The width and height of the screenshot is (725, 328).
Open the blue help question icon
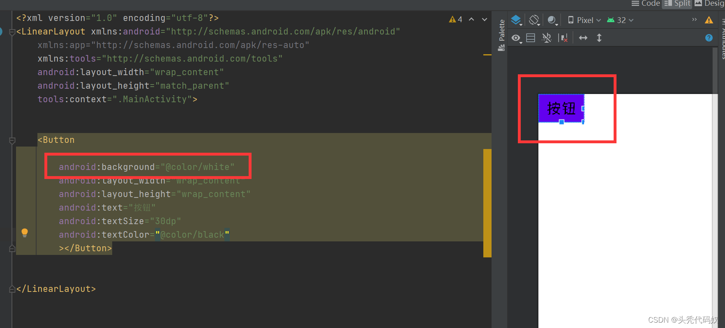(709, 38)
